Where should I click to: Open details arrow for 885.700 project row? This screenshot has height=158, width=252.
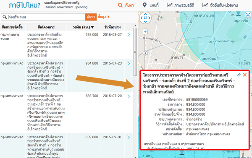pyautogui.click(x=129, y=96)
